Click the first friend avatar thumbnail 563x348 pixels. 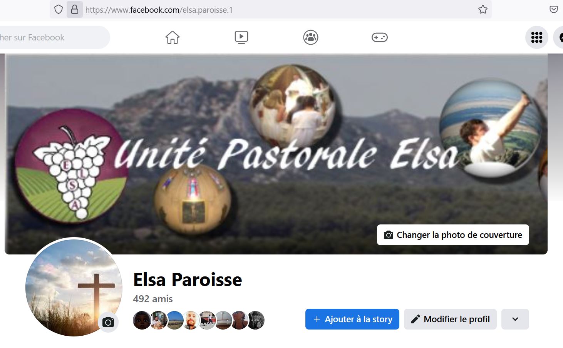click(142, 320)
